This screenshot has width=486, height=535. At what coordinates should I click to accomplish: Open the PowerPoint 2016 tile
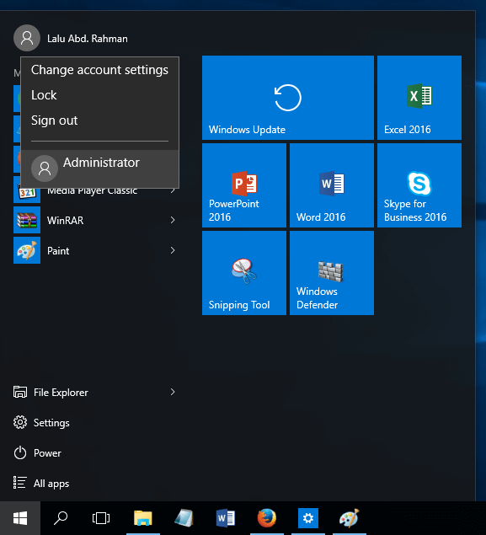(x=244, y=185)
